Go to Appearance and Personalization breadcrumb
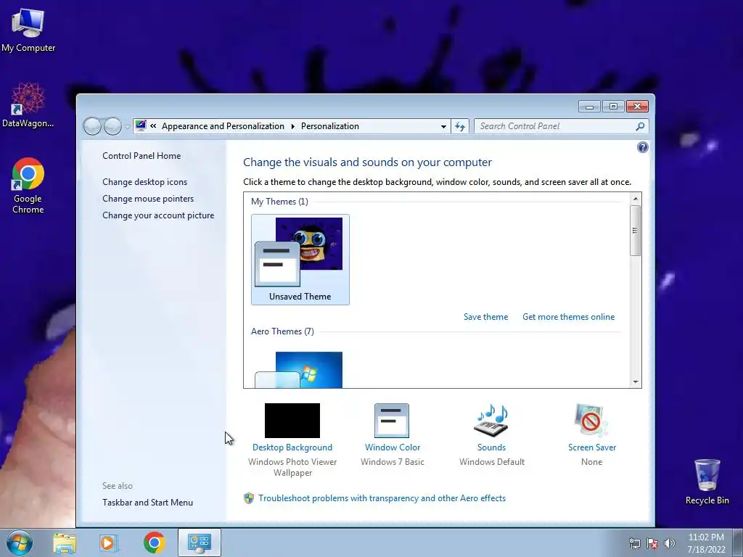 point(223,126)
